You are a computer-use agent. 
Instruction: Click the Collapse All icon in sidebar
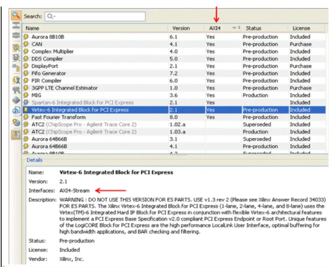coord(16,25)
